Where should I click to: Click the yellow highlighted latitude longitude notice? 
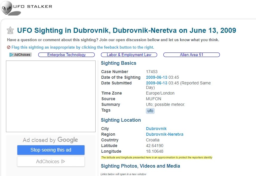(x=157, y=158)
